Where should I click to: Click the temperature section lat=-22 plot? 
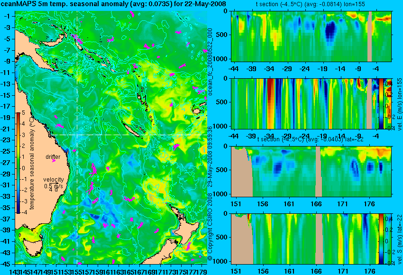click(x=311, y=172)
